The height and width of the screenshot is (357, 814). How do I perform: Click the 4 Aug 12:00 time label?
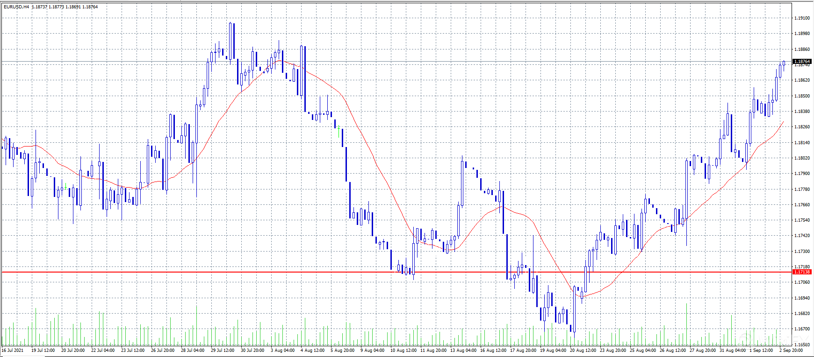pyautogui.click(x=312, y=350)
